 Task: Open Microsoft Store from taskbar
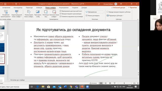49,87
